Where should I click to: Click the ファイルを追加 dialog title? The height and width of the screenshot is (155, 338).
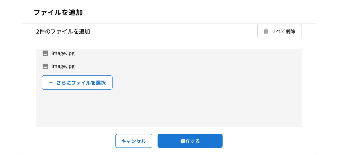tap(58, 13)
